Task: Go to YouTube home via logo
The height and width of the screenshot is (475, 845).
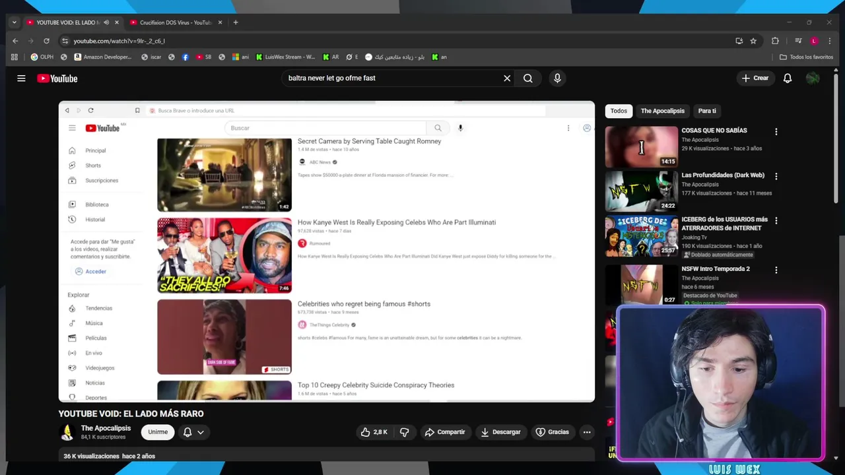Action: 57,79
